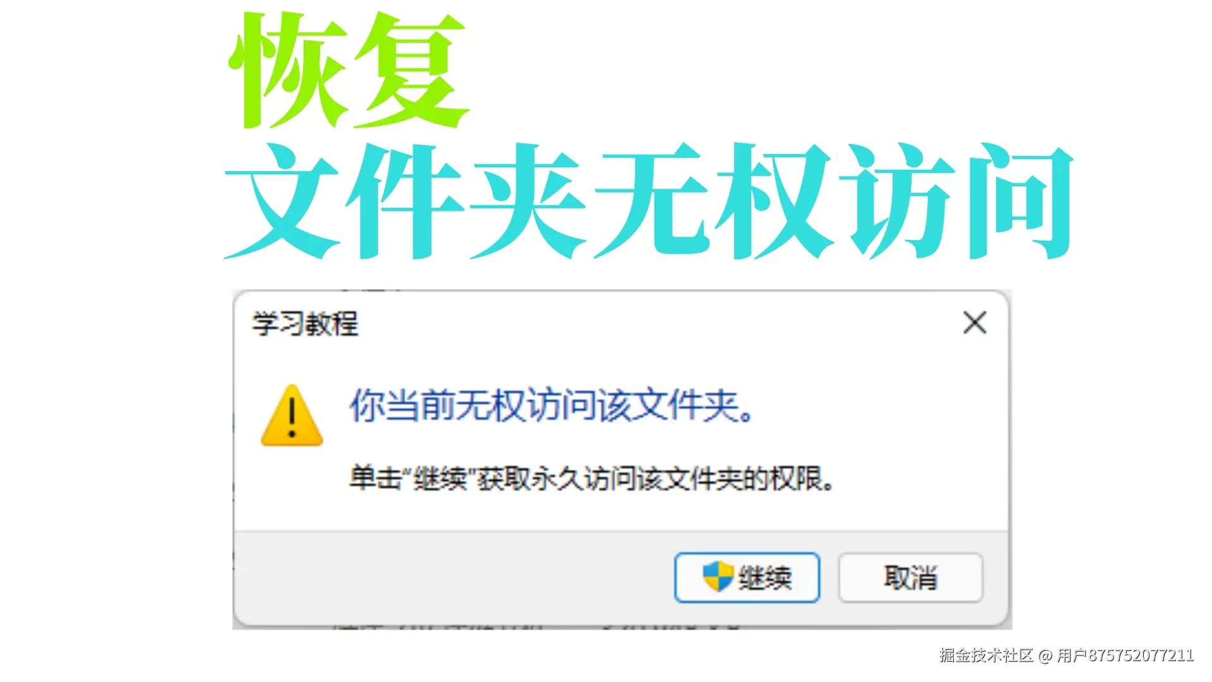Click the quoted "继续" word in message
The height and width of the screenshot is (682, 1212).
pos(439,479)
